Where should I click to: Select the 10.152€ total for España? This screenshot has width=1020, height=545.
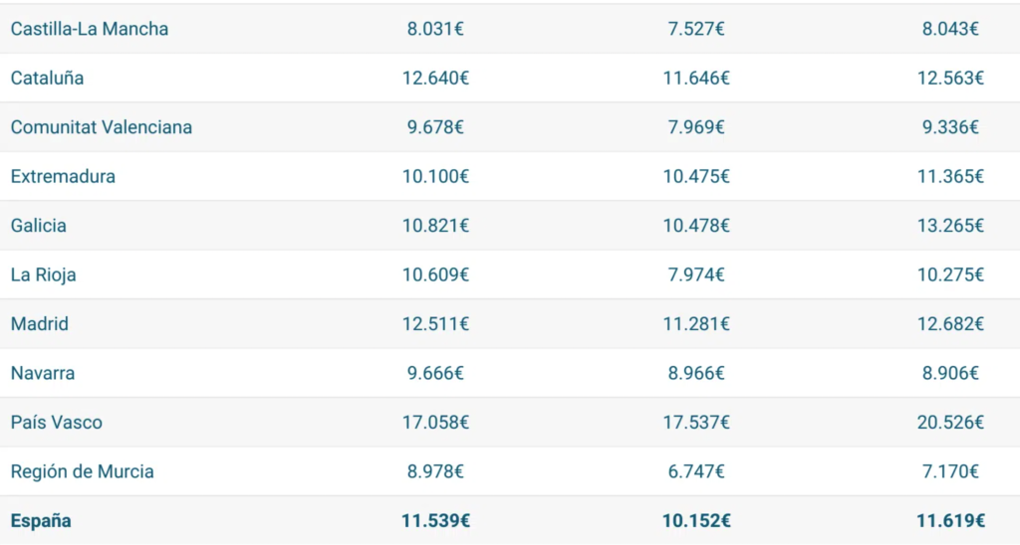696,520
